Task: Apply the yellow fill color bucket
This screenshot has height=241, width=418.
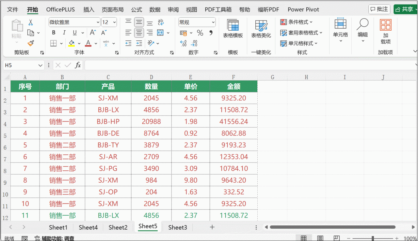Action: click(72, 43)
